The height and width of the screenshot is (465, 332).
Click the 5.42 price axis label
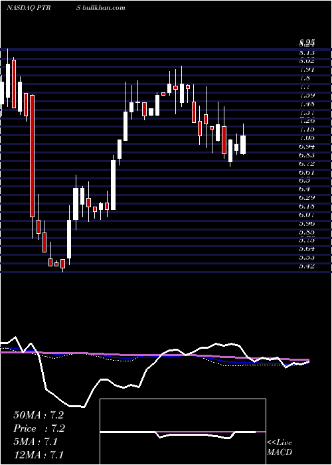tap(307, 266)
